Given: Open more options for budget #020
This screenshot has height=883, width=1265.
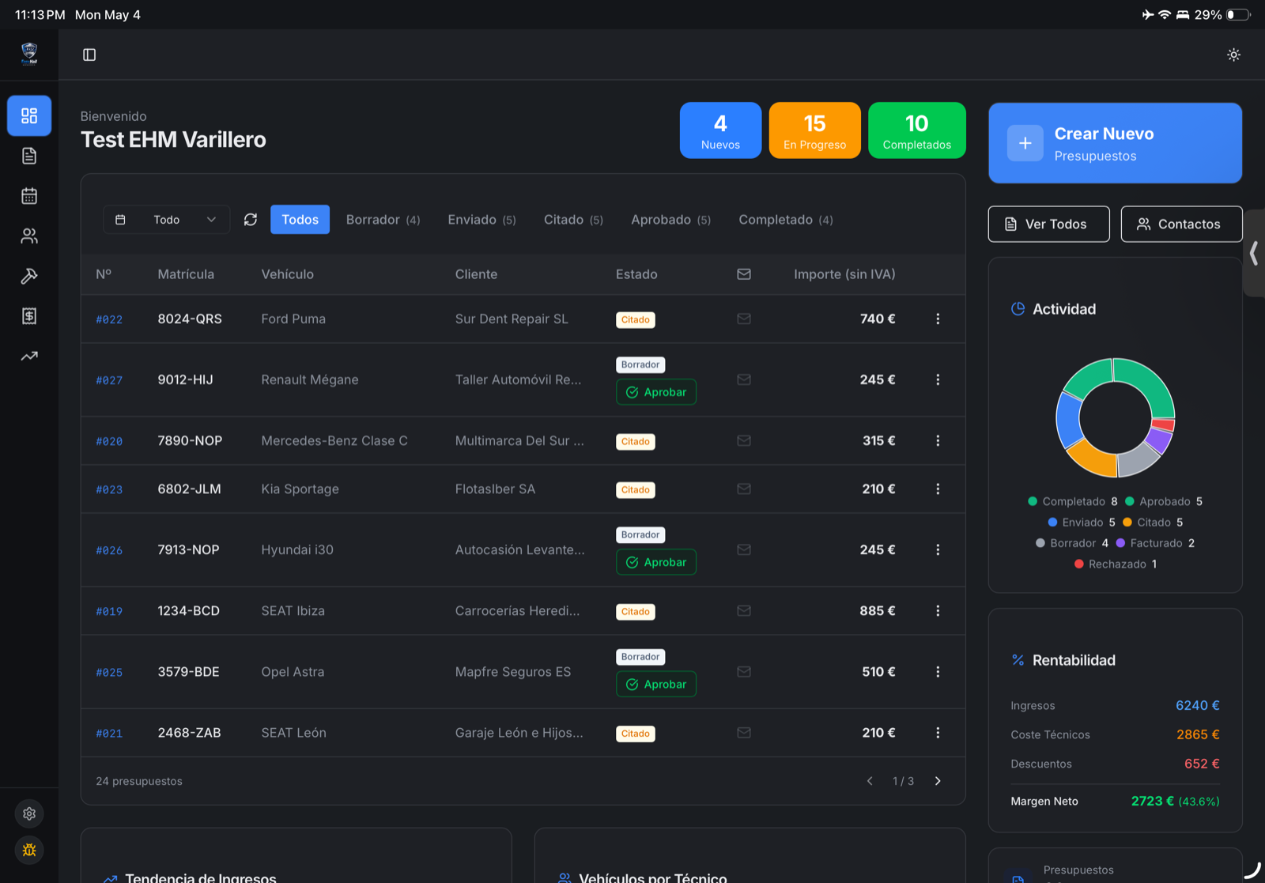Looking at the screenshot, I should [x=938, y=440].
